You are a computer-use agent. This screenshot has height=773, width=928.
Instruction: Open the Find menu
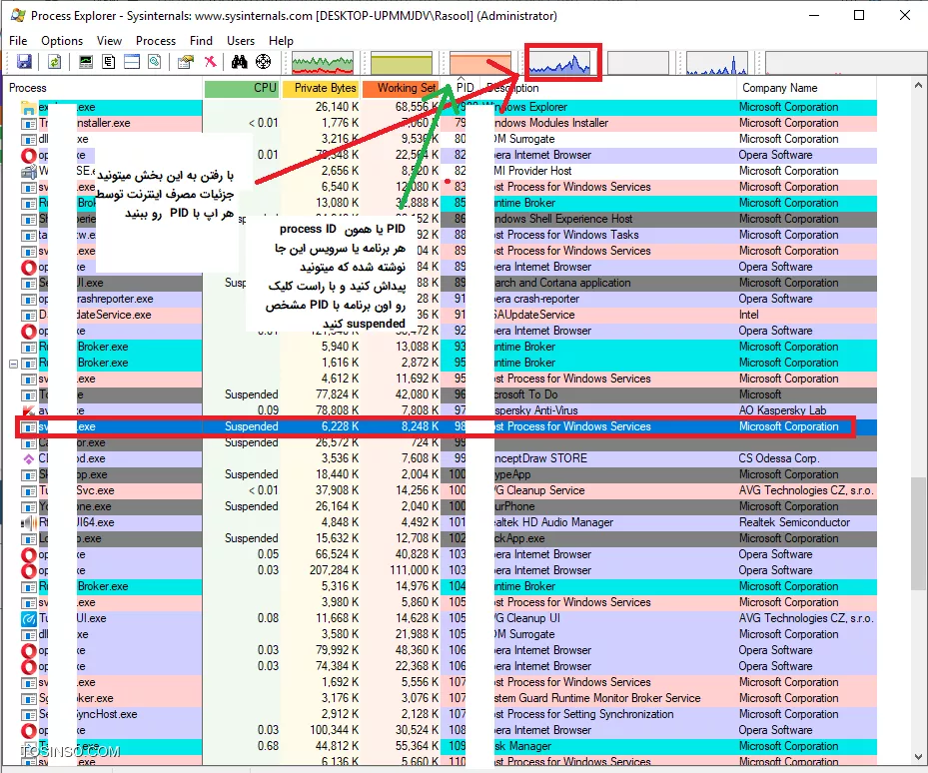click(201, 41)
